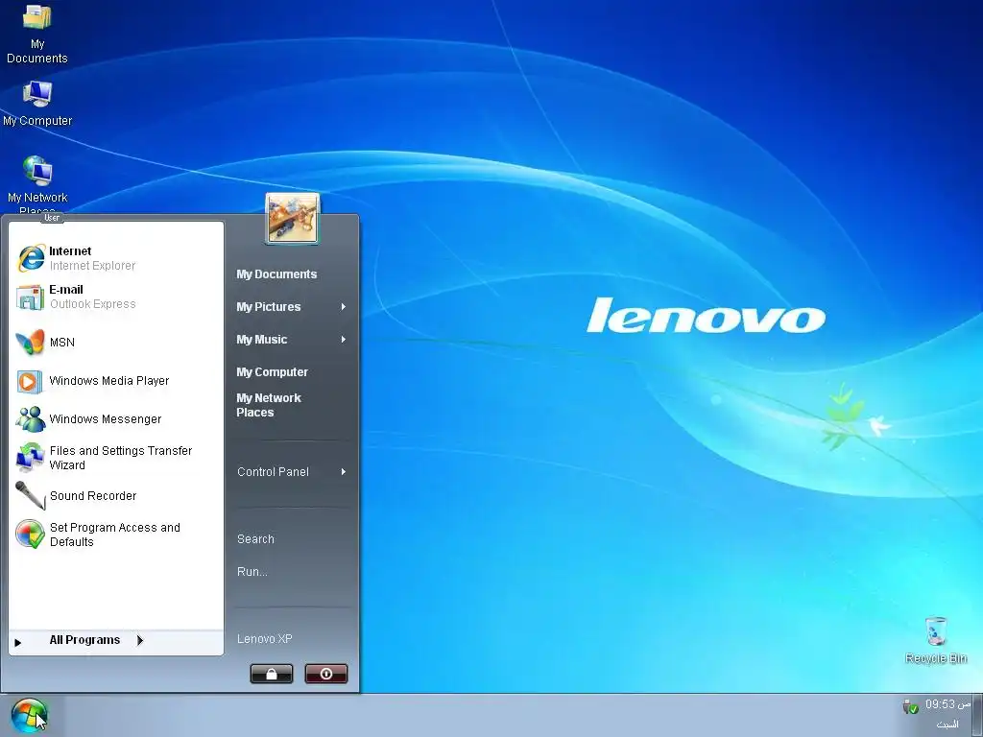Expand the My Music submenu arrow
Screen dimensions: 983x737
[344, 340]
